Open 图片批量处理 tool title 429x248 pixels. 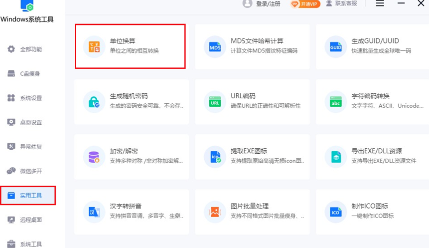[250, 206]
